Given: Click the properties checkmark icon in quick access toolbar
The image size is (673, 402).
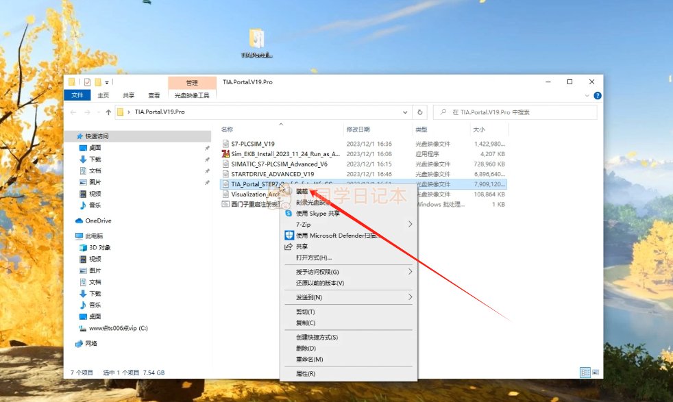Looking at the screenshot, I should click(x=87, y=82).
